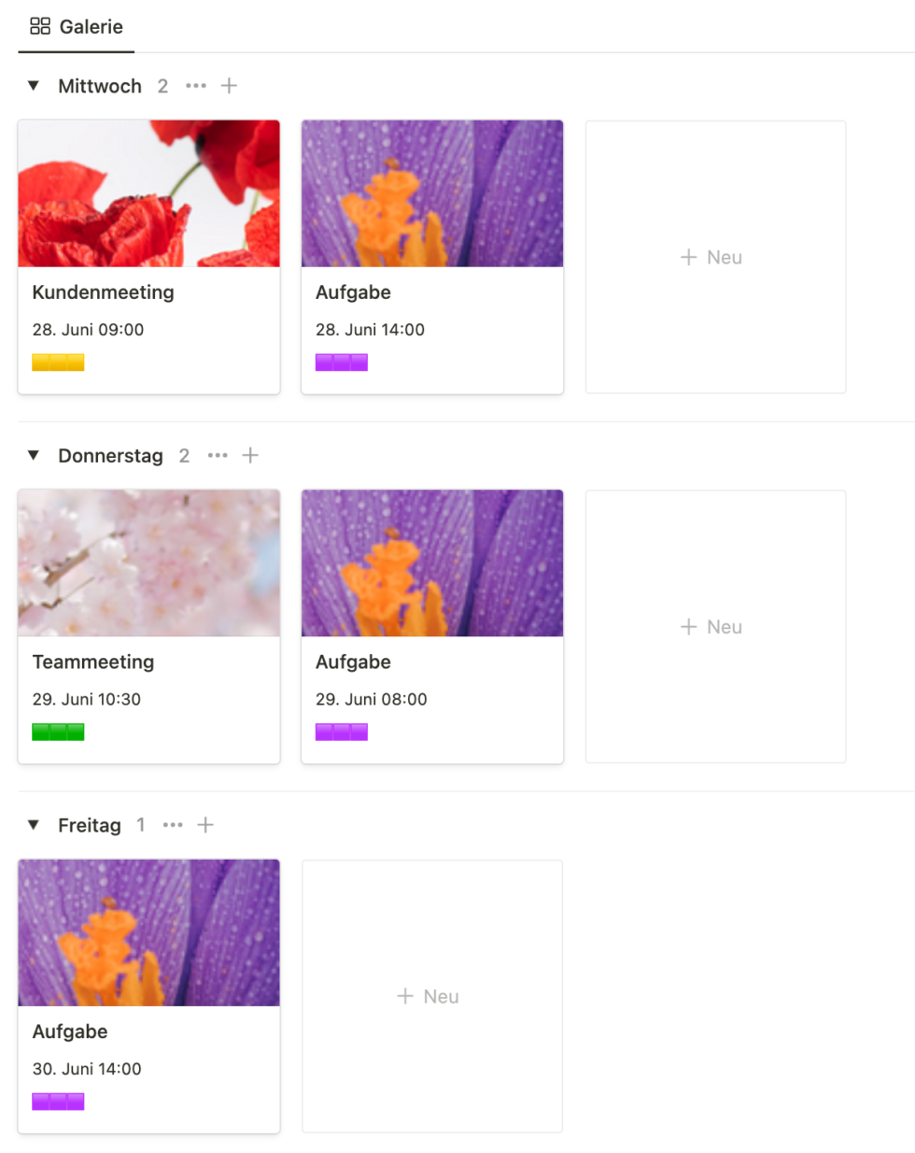Click the yellow color bar on Kundenmeeting
Image resolution: width=915 pixels, height=1153 pixels.
click(x=58, y=363)
